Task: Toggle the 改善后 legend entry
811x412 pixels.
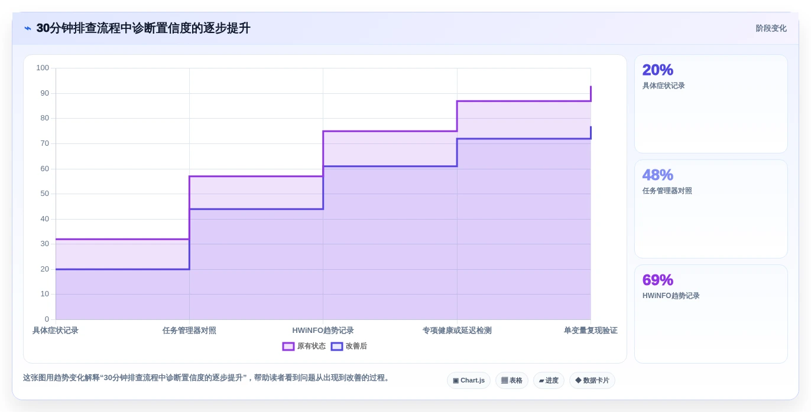Action: [349, 346]
